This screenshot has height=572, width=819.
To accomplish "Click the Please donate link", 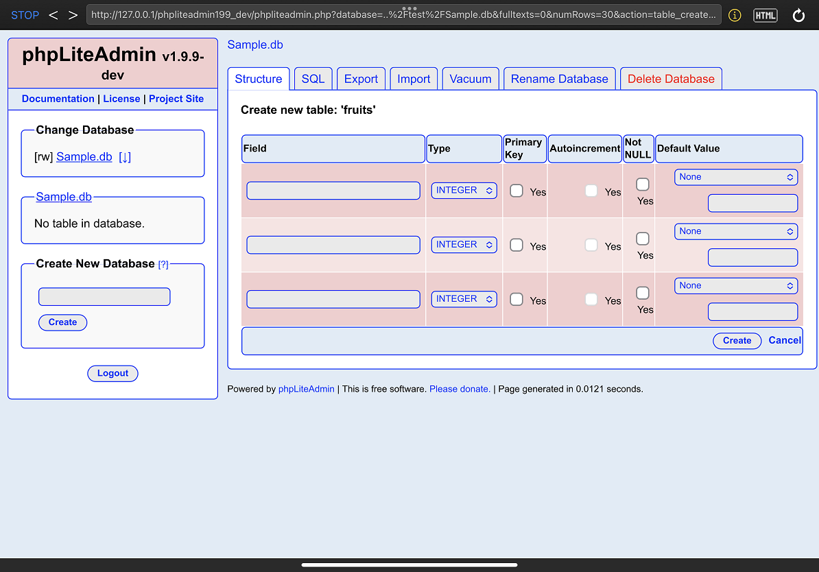I will click(x=460, y=389).
